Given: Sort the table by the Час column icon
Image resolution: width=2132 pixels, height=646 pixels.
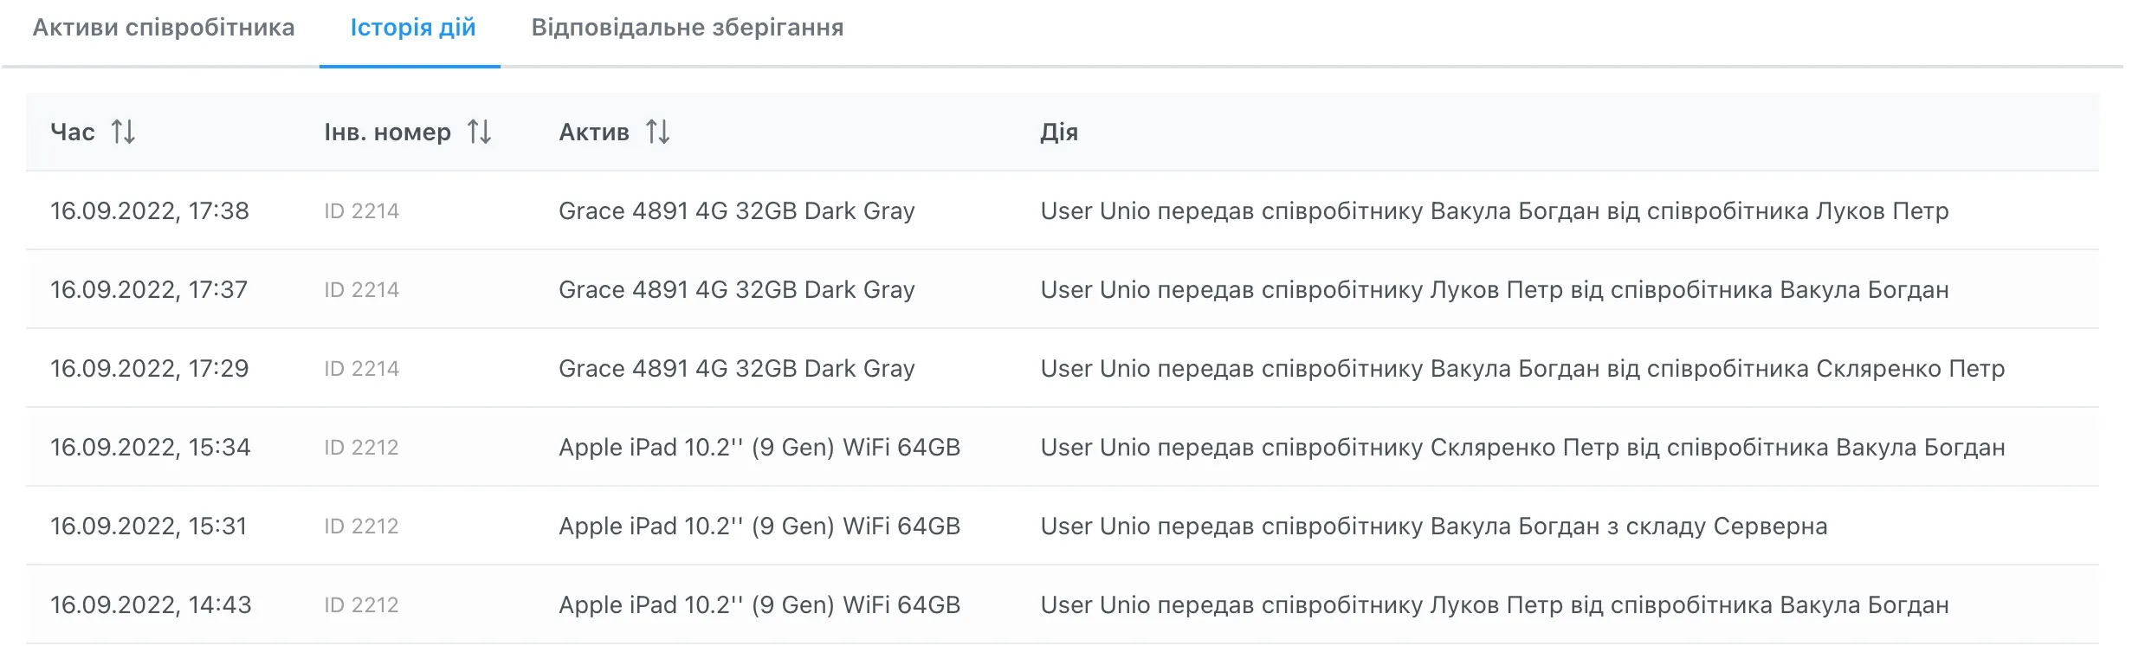Looking at the screenshot, I should coord(123,132).
